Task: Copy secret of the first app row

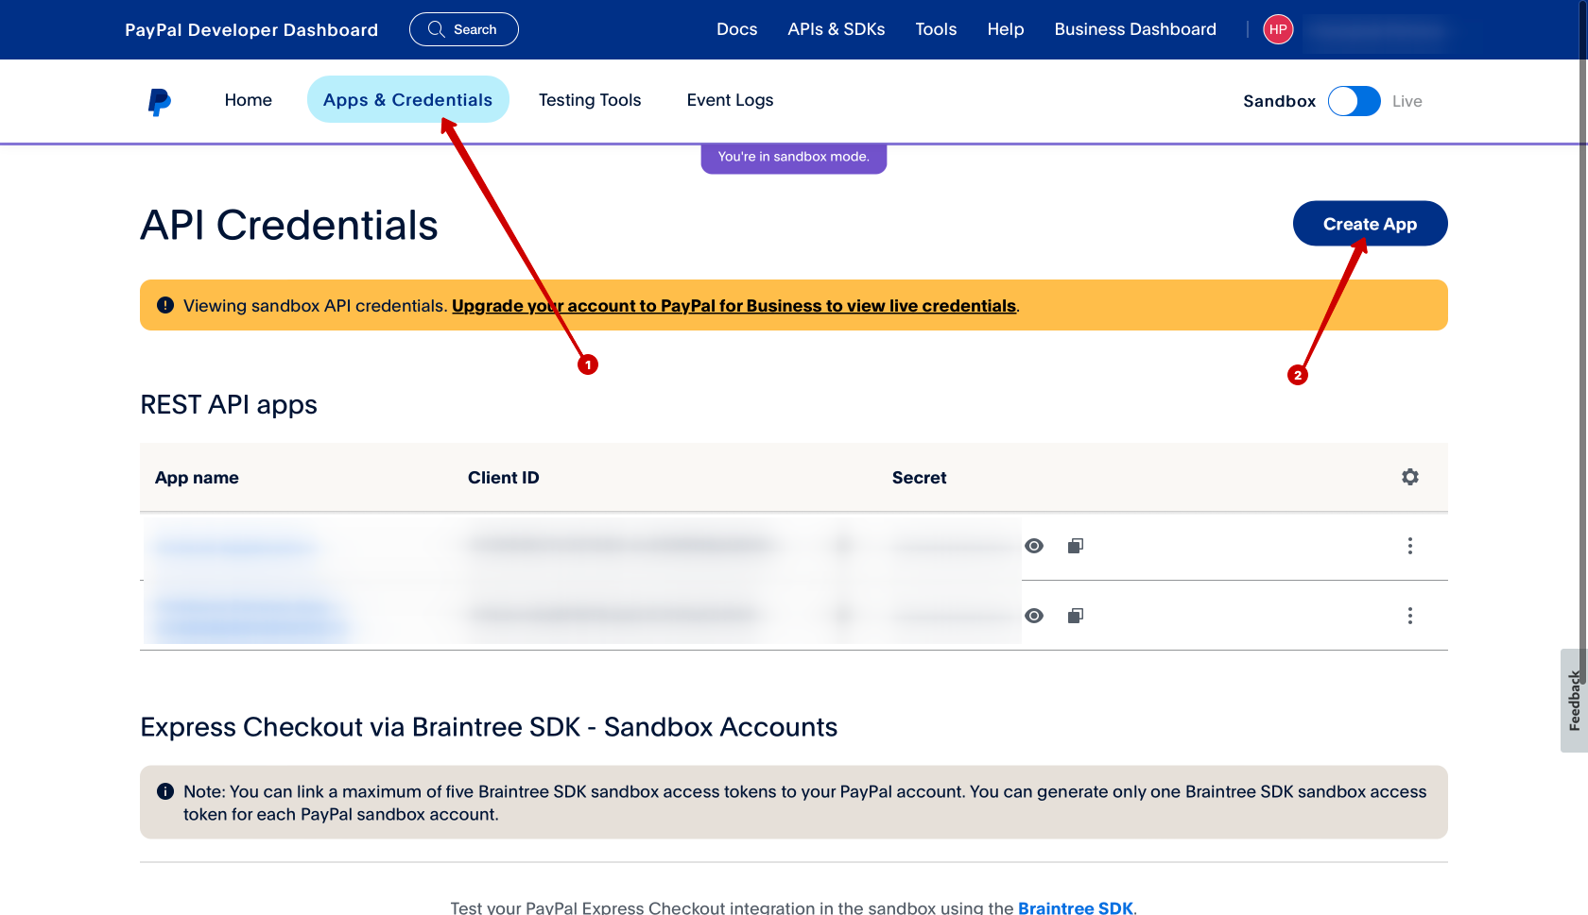Action: tap(1076, 546)
